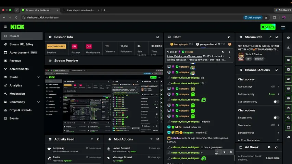Open Learn more link in Ad Break

[x=273, y=158]
